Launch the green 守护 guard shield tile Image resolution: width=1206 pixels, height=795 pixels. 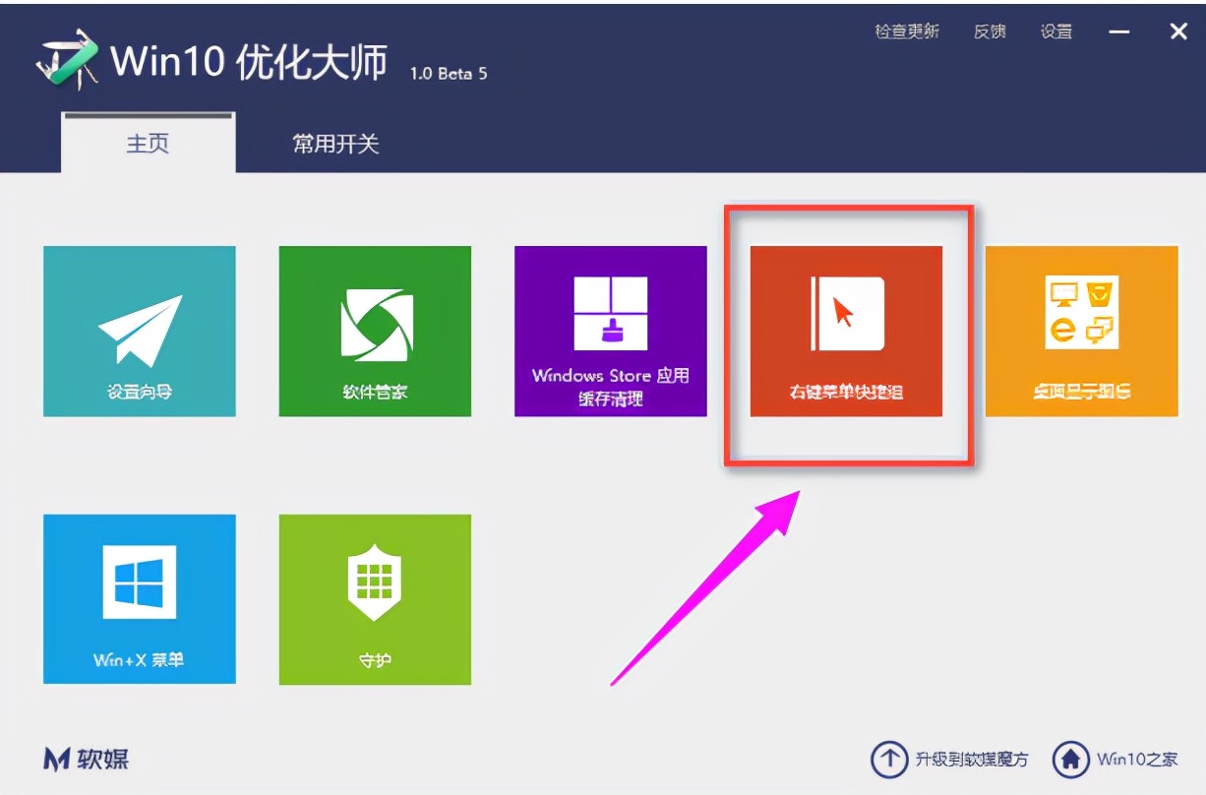click(375, 598)
